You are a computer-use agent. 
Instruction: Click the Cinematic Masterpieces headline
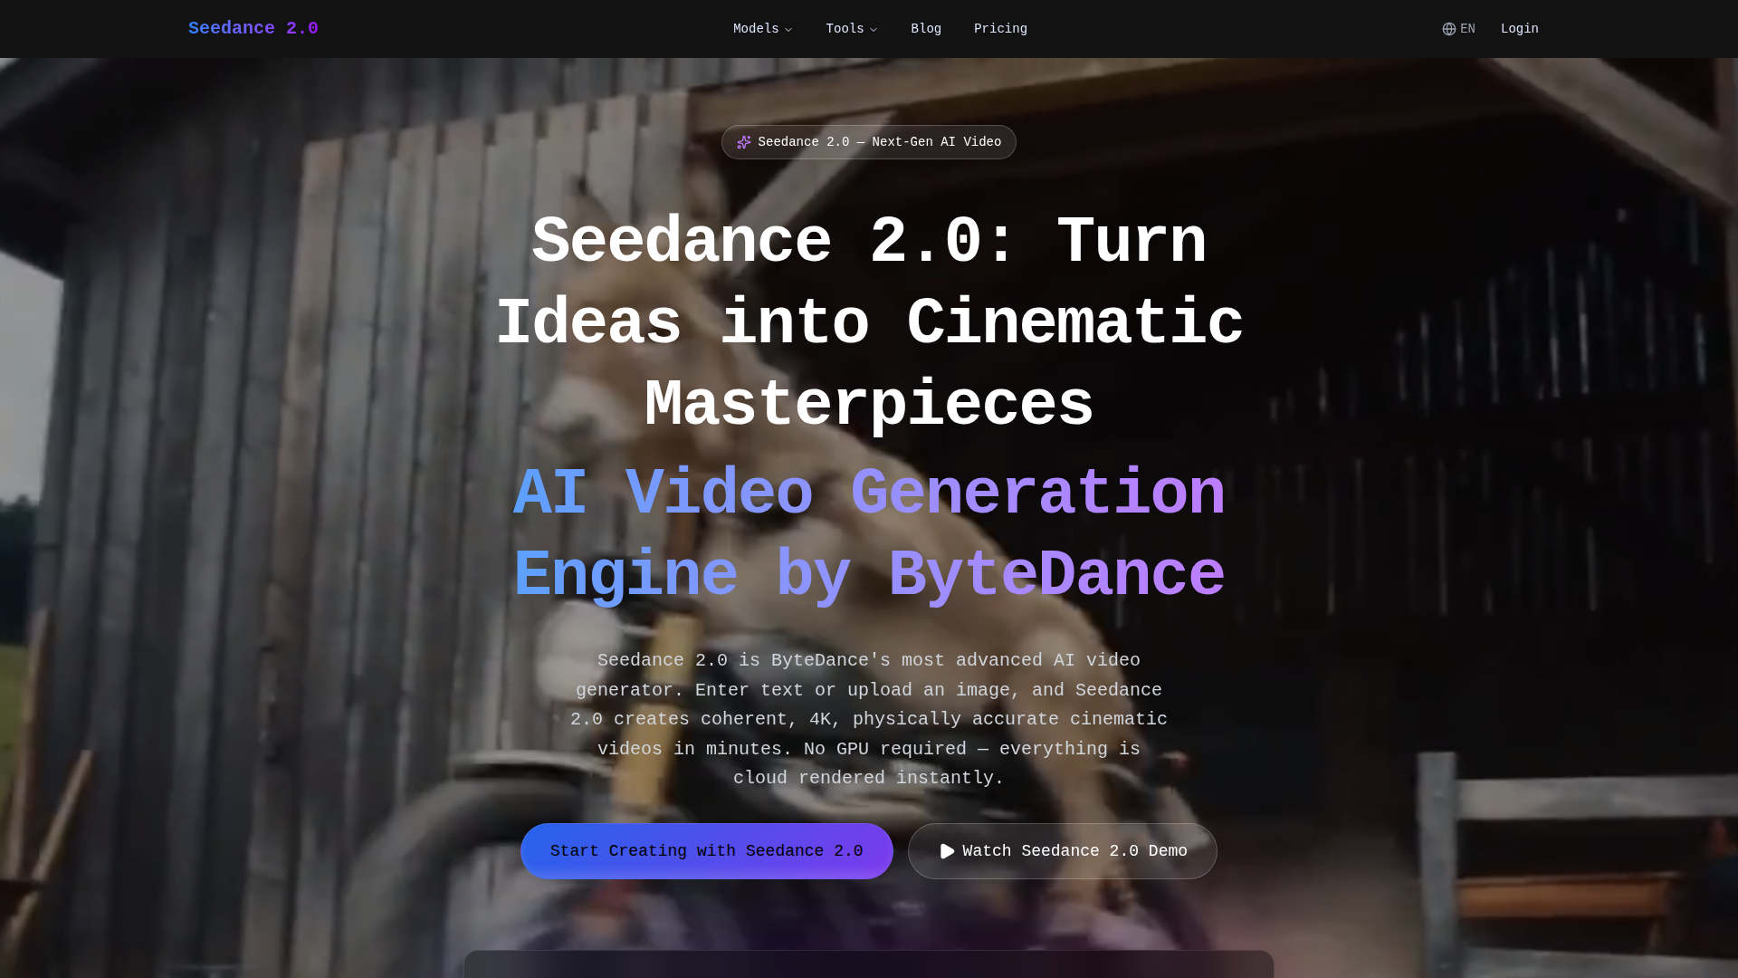pyautogui.click(x=868, y=323)
